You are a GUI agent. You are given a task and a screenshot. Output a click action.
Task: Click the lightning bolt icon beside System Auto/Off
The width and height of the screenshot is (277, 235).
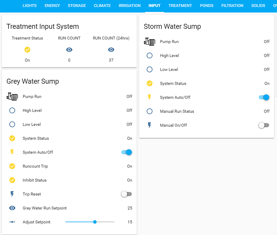(12, 152)
